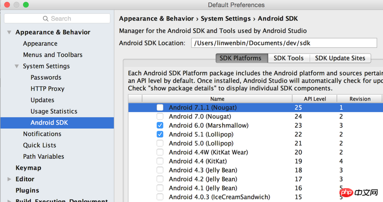Sort table by Name column header
Screen dimensions: 383x202
pyautogui.click(x=217, y=99)
